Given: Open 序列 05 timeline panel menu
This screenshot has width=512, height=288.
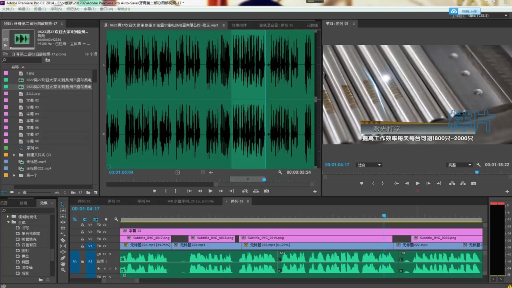Looking at the screenshot, I should (248, 201).
